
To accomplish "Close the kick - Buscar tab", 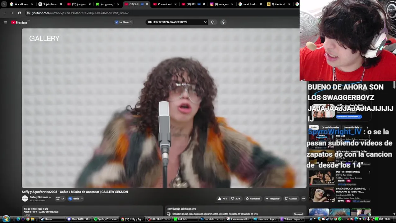I will click(x=32, y=4).
